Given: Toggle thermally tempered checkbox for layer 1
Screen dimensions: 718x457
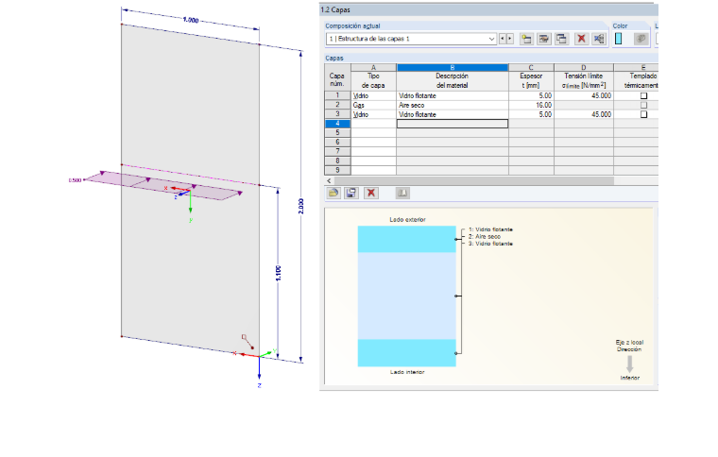Looking at the screenshot, I should [x=643, y=95].
